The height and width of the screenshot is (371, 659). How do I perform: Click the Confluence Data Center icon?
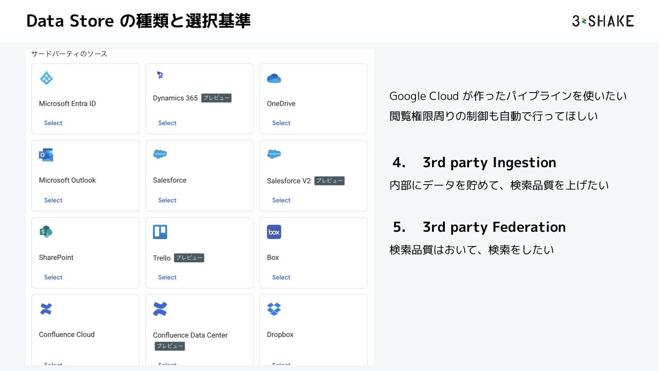(x=160, y=309)
